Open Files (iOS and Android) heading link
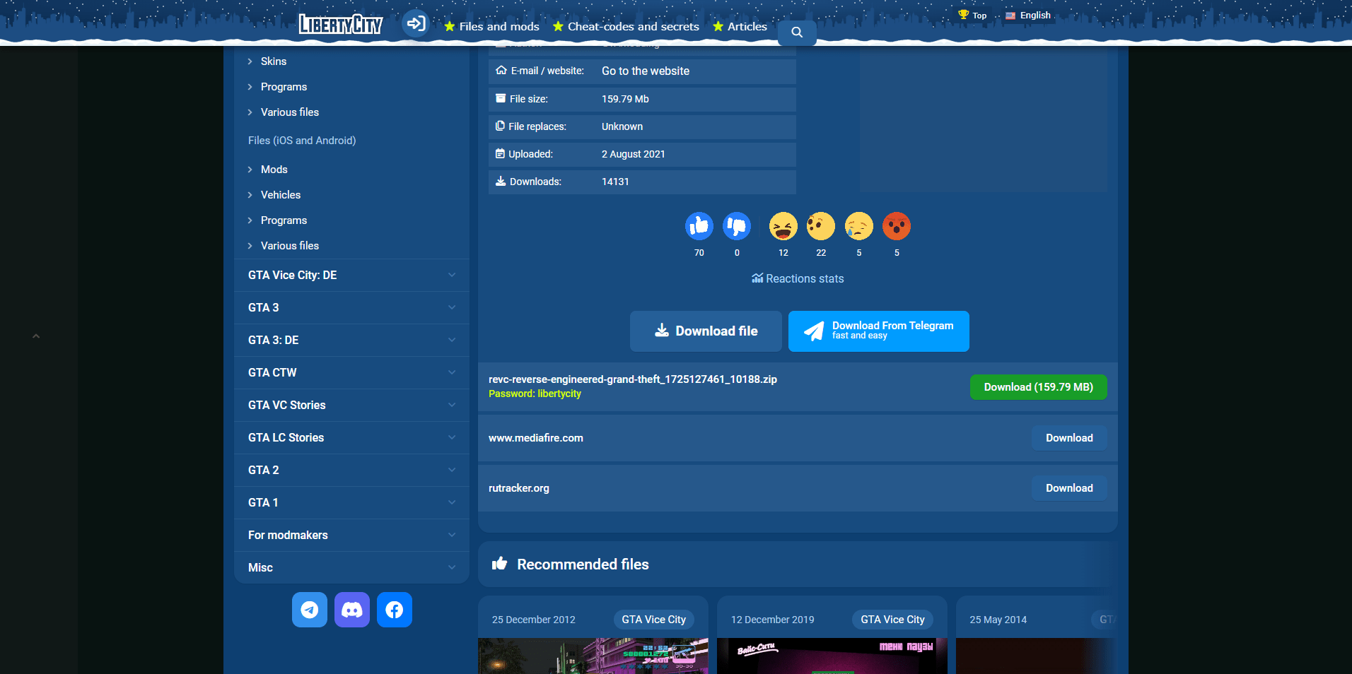1352x674 pixels. tap(302, 141)
